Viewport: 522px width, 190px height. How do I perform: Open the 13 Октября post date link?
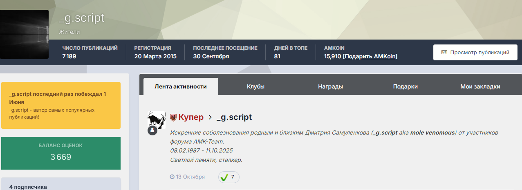click(190, 177)
